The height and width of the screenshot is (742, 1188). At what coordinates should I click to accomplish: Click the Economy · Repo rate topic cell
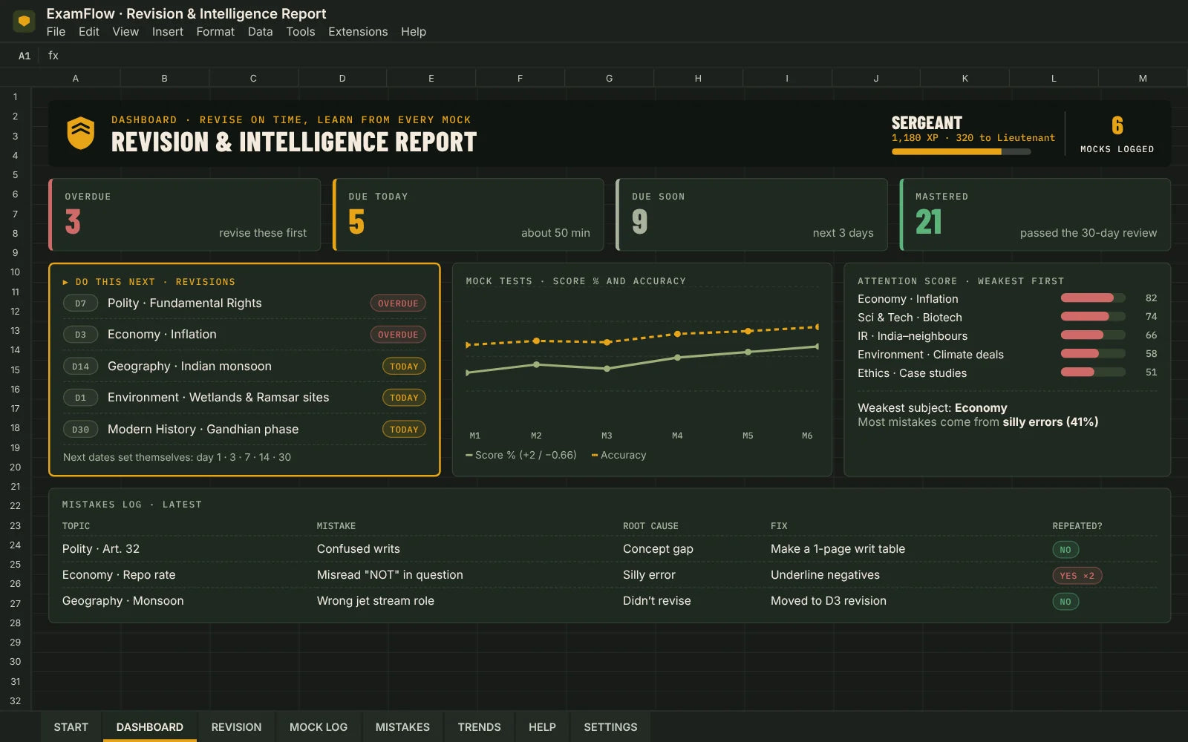click(x=119, y=575)
